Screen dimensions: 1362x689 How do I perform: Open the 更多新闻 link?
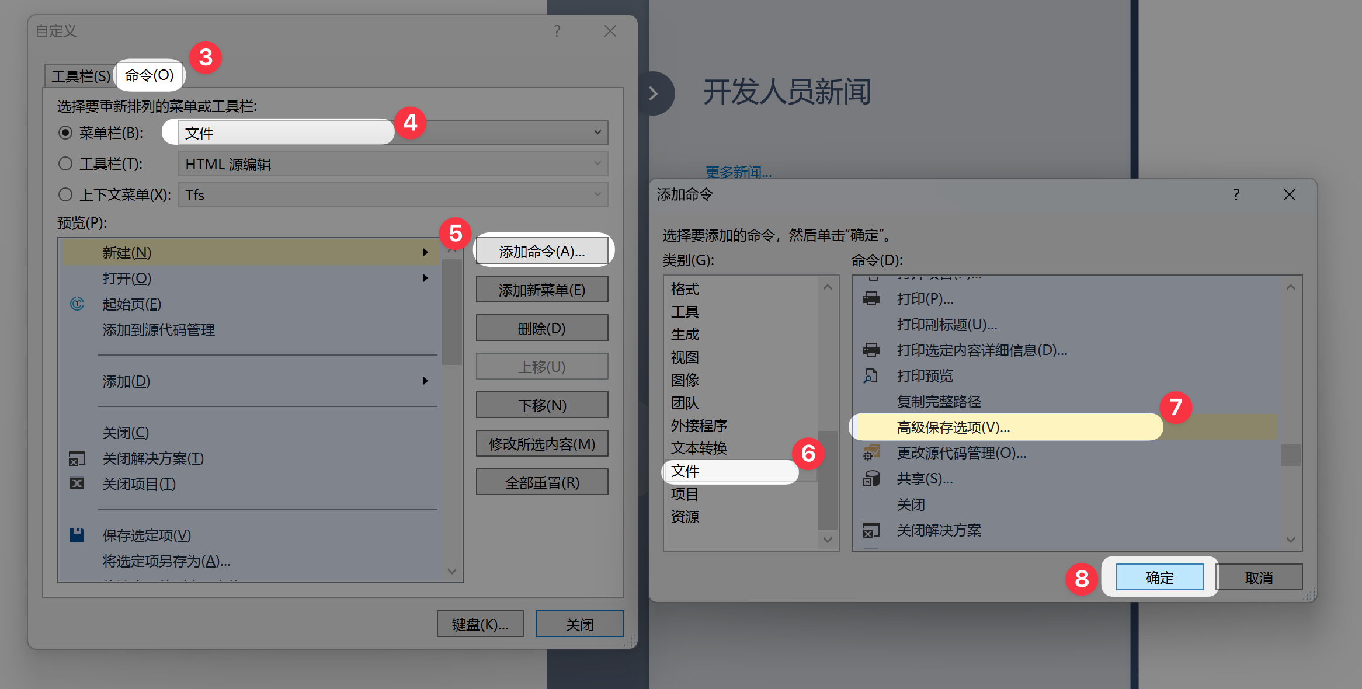tap(737, 172)
